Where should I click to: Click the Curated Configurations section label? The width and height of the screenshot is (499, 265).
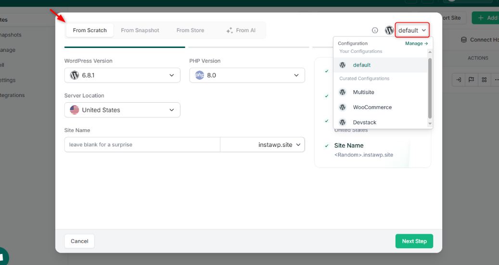pyautogui.click(x=364, y=79)
